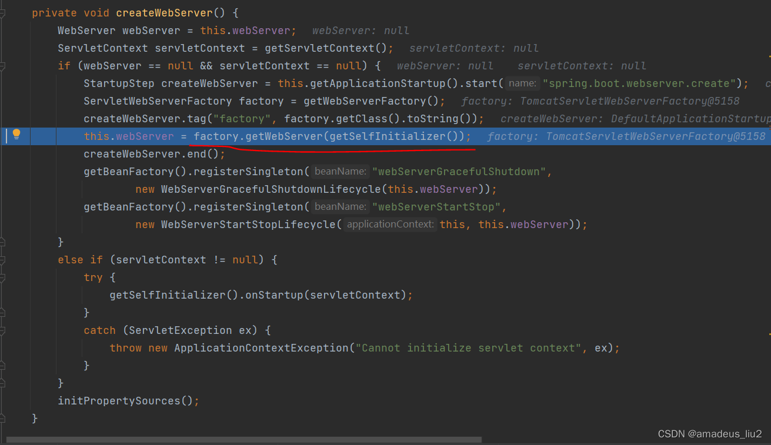
Task: Click the 'catch' keyword
Action: click(x=99, y=330)
